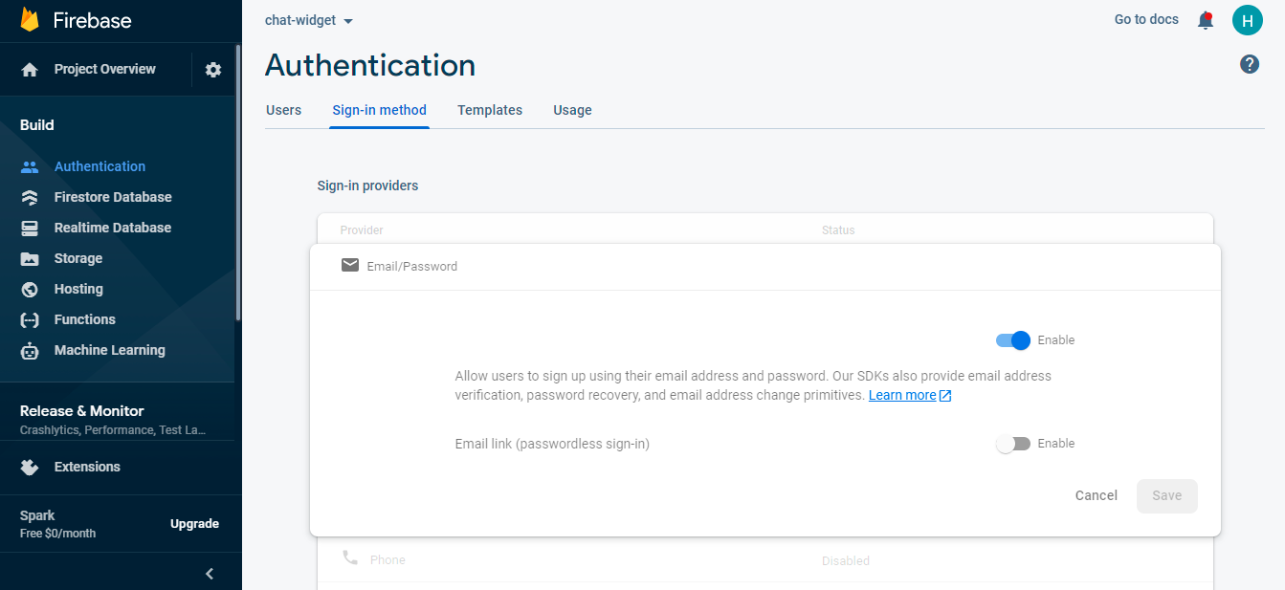This screenshot has width=1285, height=590.
Task: Open the account avatar menu
Action: (1247, 19)
